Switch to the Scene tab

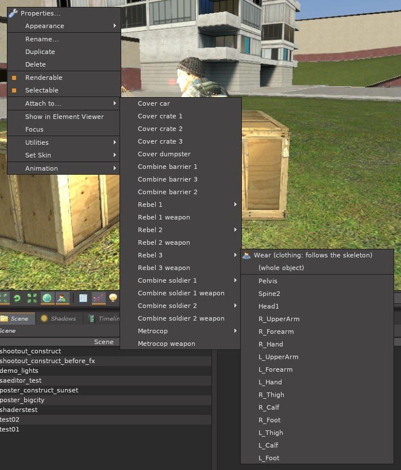tap(17, 319)
